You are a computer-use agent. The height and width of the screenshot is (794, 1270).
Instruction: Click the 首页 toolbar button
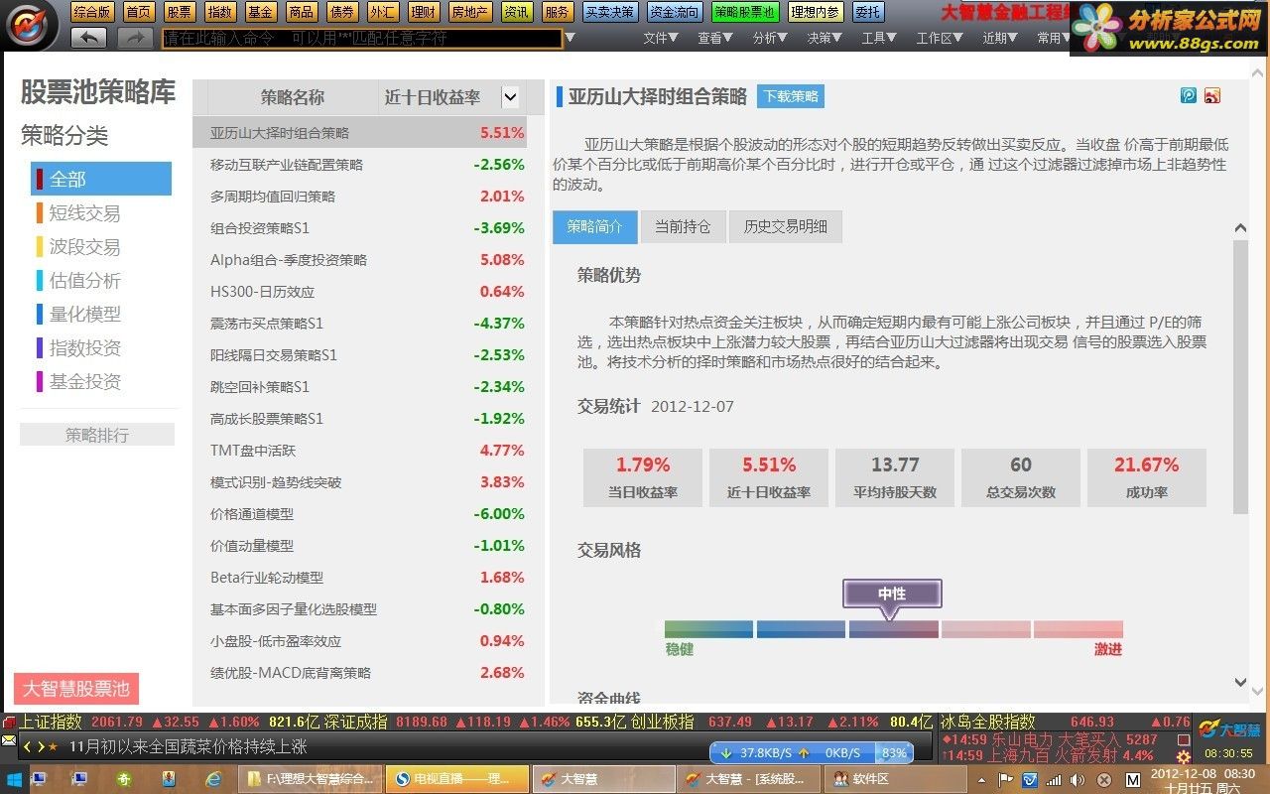pos(139,12)
